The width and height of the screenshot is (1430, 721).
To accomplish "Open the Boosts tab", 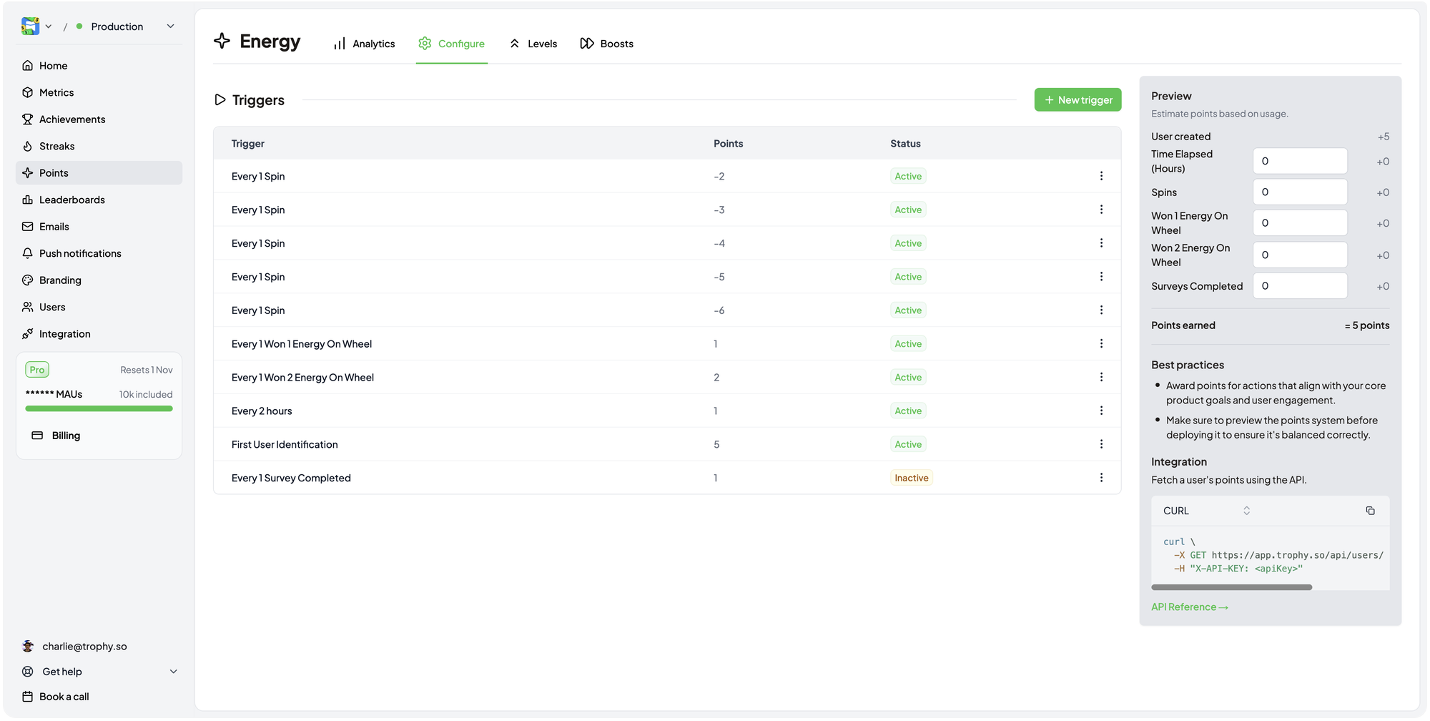I will (x=607, y=44).
